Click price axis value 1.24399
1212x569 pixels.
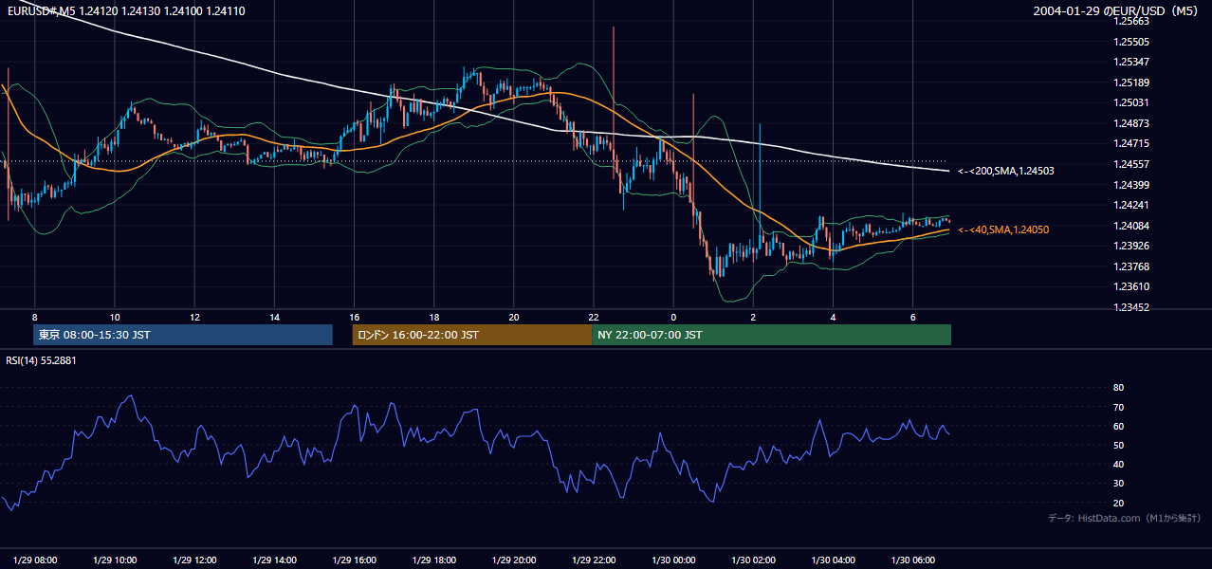pyautogui.click(x=1132, y=184)
